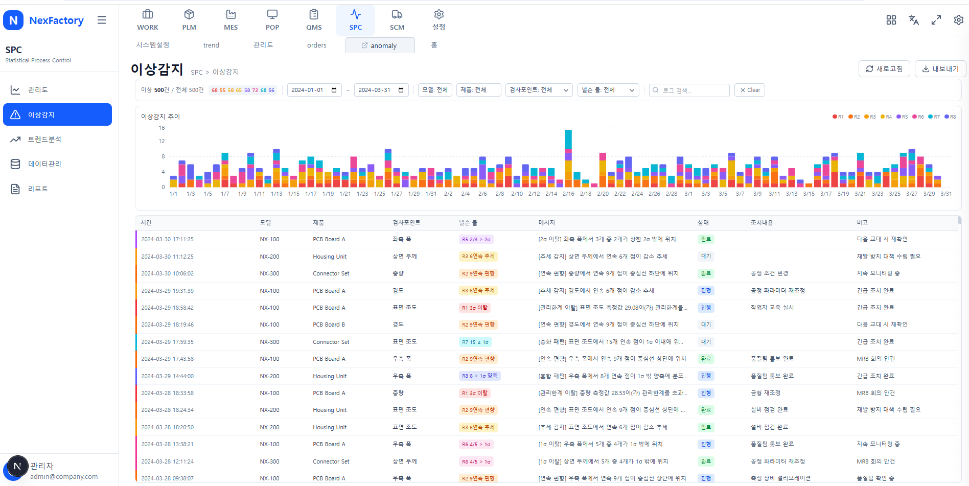
Task: Open the SCM truck icon
Action: click(x=397, y=20)
